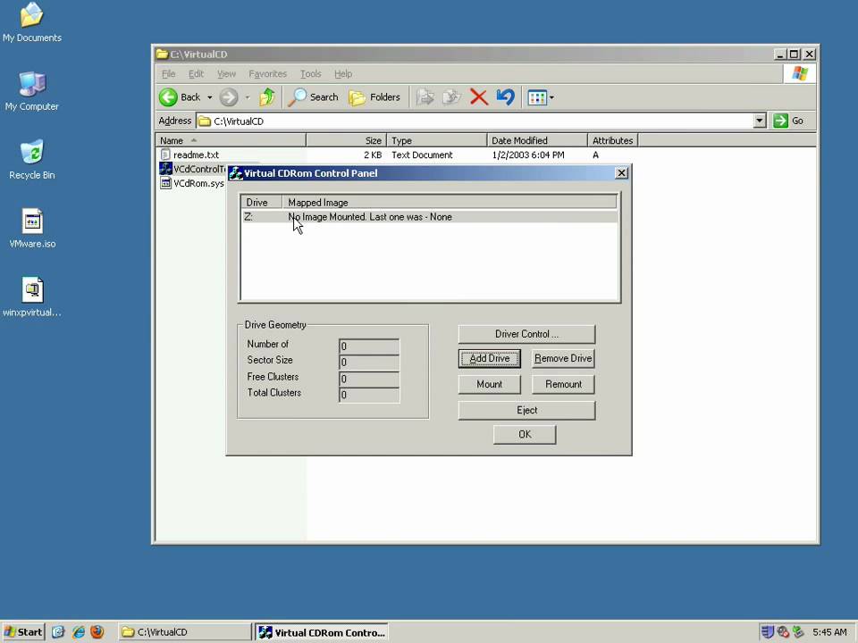Sort by the Type column header

point(437,140)
